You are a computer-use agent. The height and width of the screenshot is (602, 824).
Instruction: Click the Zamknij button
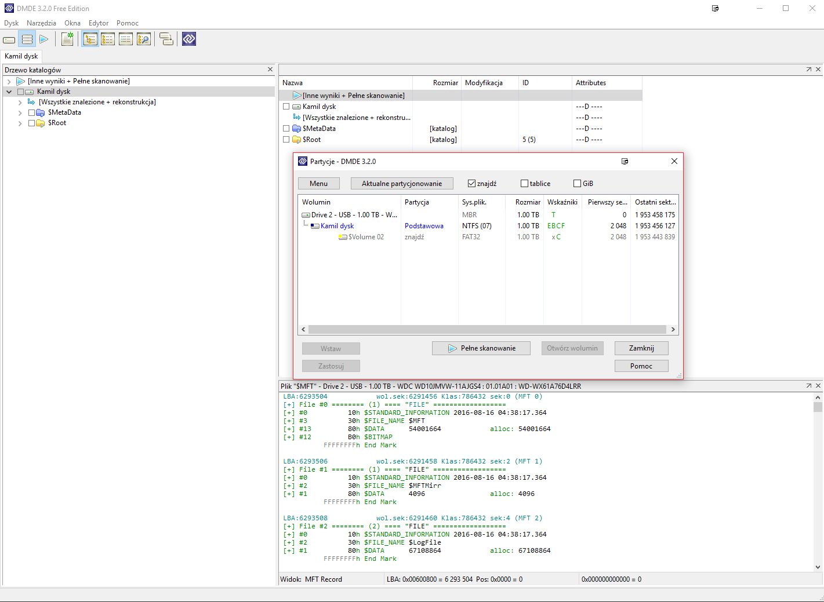[x=641, y=348]
